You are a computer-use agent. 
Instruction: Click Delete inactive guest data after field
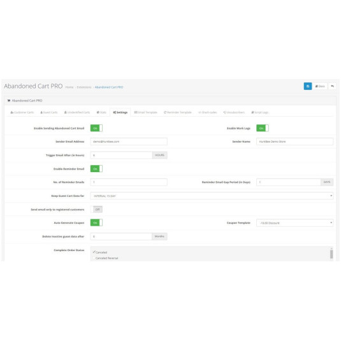121,236
